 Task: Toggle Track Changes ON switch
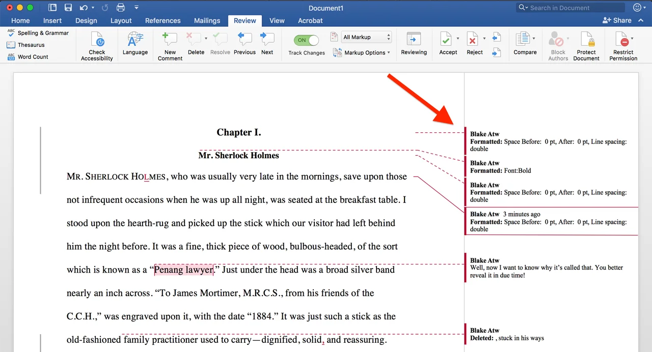click(306, 40)
